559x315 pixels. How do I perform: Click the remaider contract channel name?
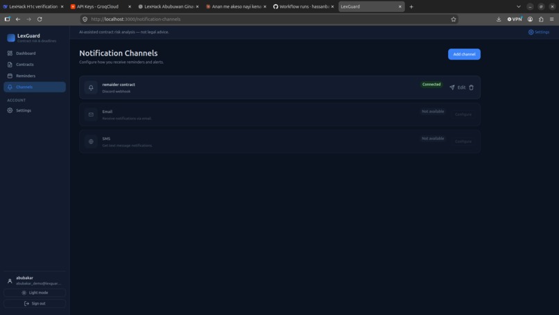(119, 85)
